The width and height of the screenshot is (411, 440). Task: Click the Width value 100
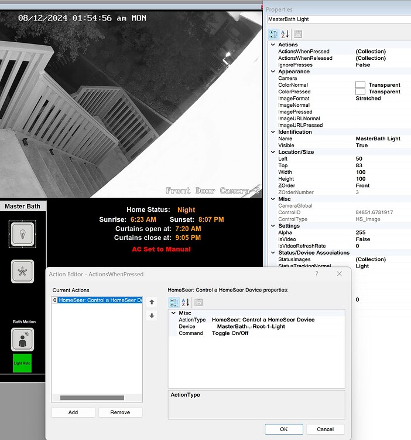click(x=361, y=172)
